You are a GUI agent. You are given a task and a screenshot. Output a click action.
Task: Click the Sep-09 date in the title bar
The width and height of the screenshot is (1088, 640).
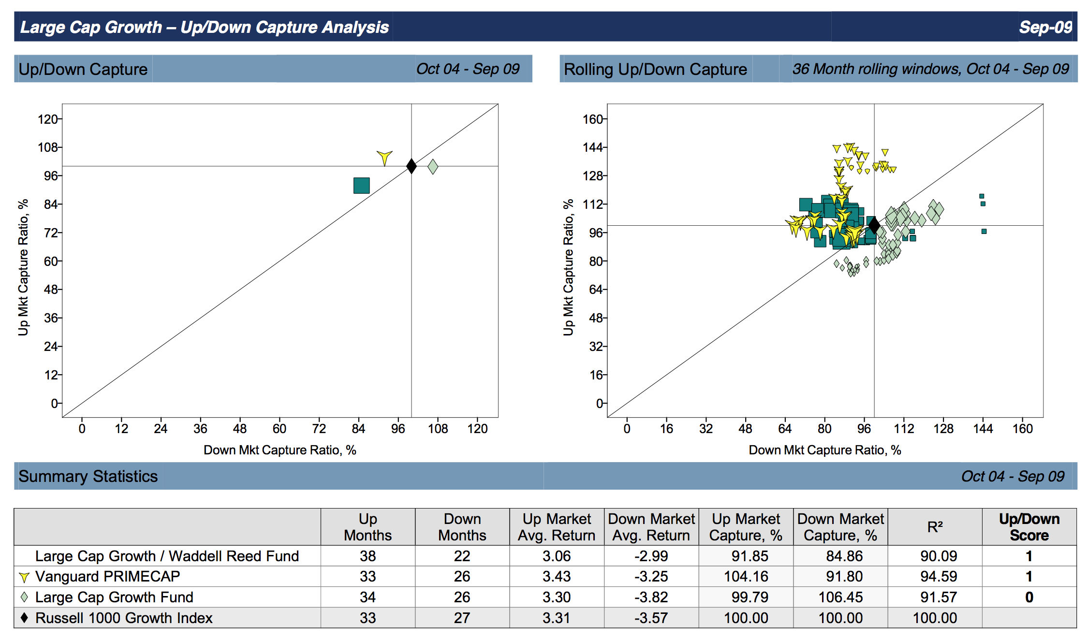[x=1045, y=27]
